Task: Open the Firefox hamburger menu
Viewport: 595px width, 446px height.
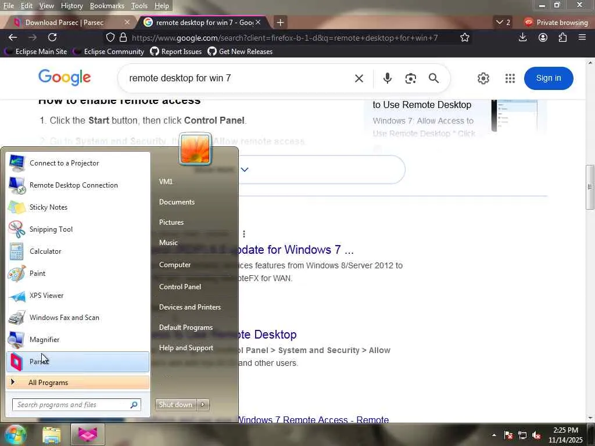Action: point(582,37)
